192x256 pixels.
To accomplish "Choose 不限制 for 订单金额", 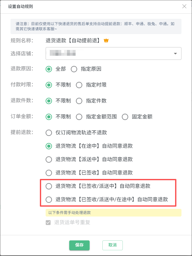I will point(49,117).
